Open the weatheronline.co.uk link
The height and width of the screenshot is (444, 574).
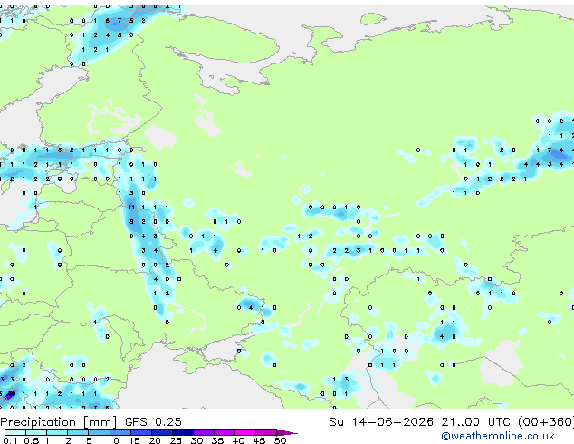498,436
